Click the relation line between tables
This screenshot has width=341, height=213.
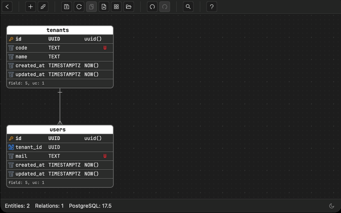tap(60, 106)
